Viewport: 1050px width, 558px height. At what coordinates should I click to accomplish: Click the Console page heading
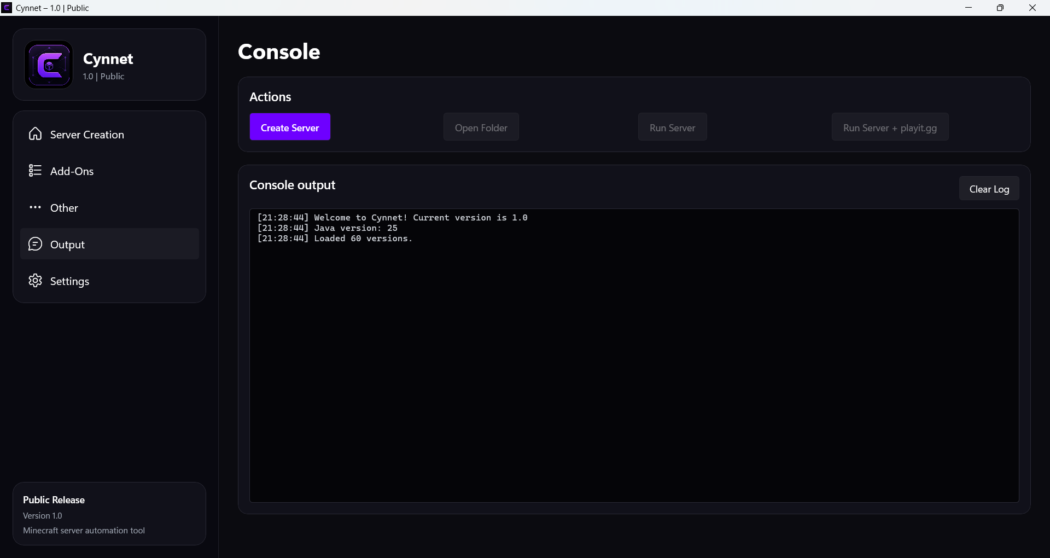tap(279, 51)
